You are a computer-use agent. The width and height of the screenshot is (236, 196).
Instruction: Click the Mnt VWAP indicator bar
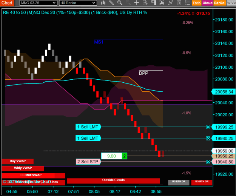coord(33,175)
